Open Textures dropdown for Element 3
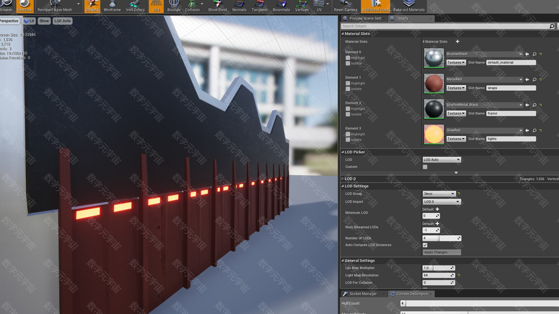 tap(456, 139)
